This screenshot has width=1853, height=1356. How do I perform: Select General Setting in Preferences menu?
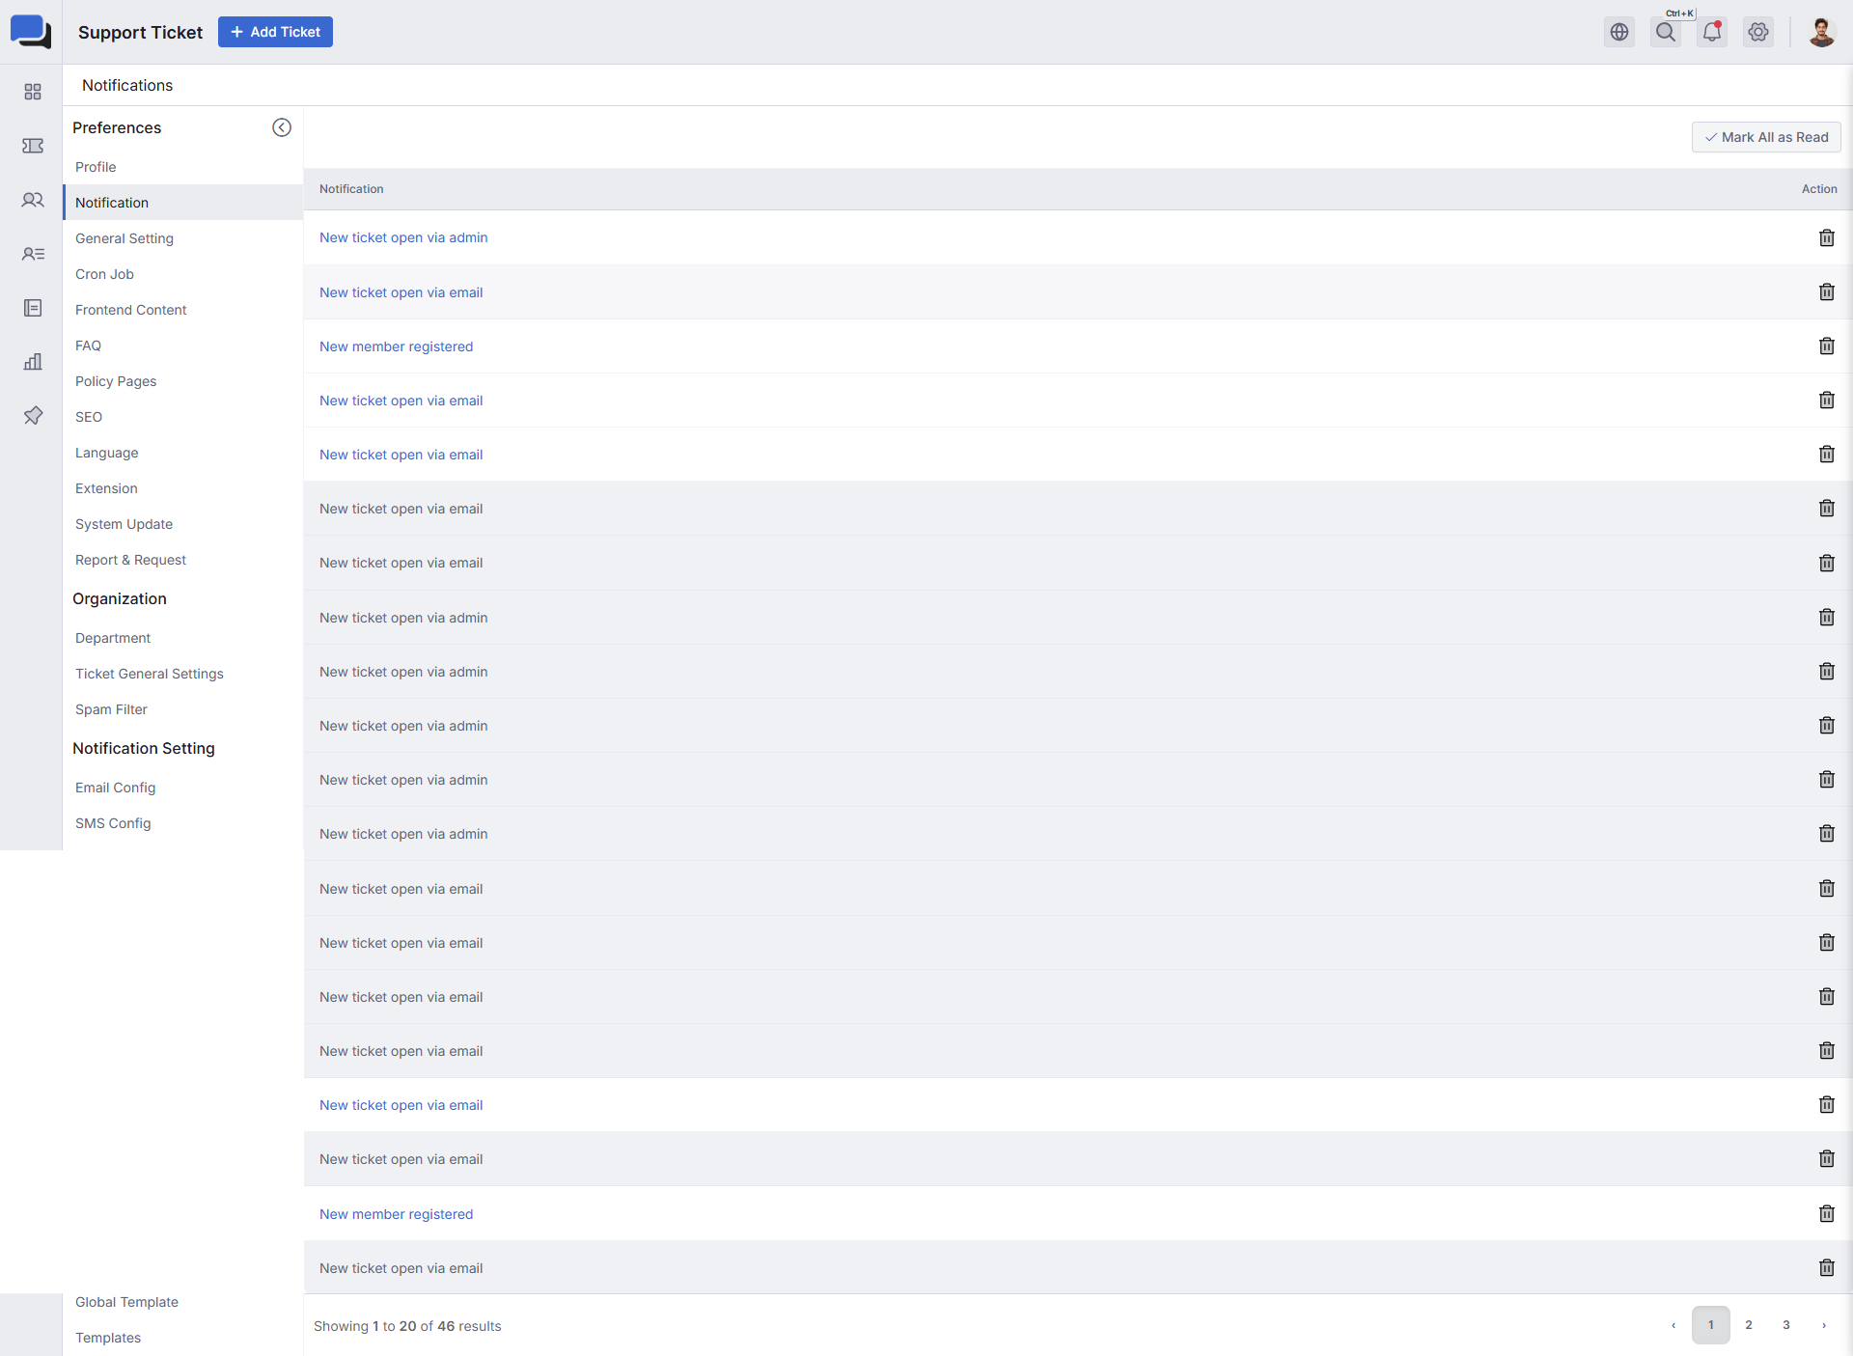point(124,238)
